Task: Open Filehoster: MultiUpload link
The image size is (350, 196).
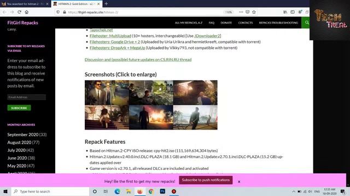Action: (x=110, y=36)
